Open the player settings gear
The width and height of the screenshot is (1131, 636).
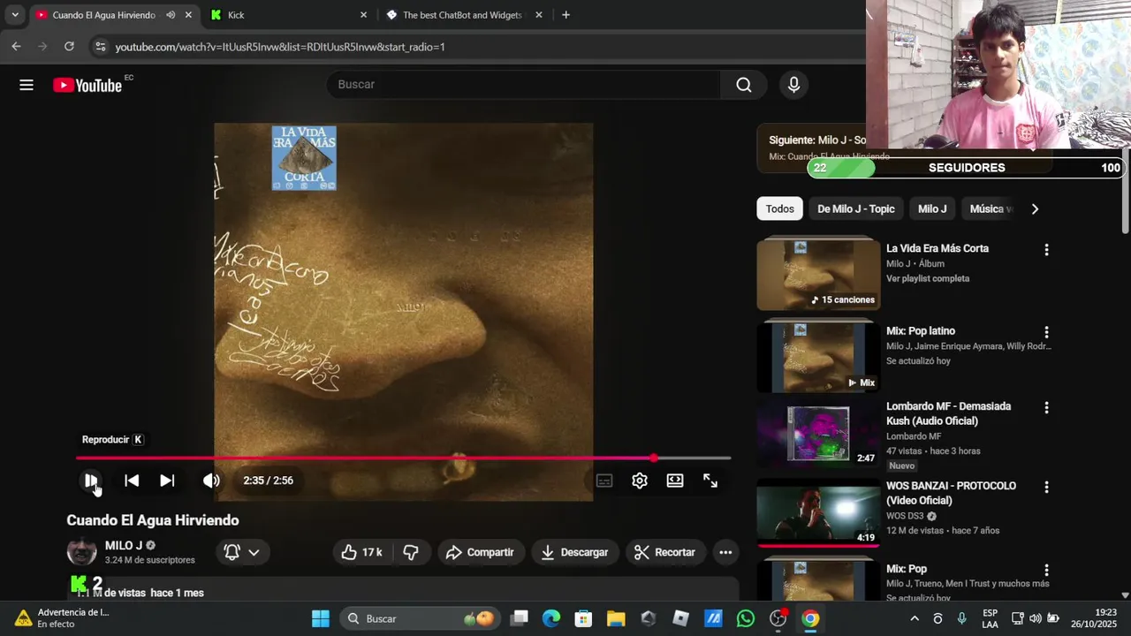pyautogui.click(x=640, y=481)
